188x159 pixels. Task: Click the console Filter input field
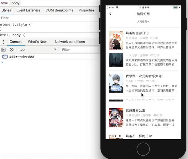click(x=80, y=50)
